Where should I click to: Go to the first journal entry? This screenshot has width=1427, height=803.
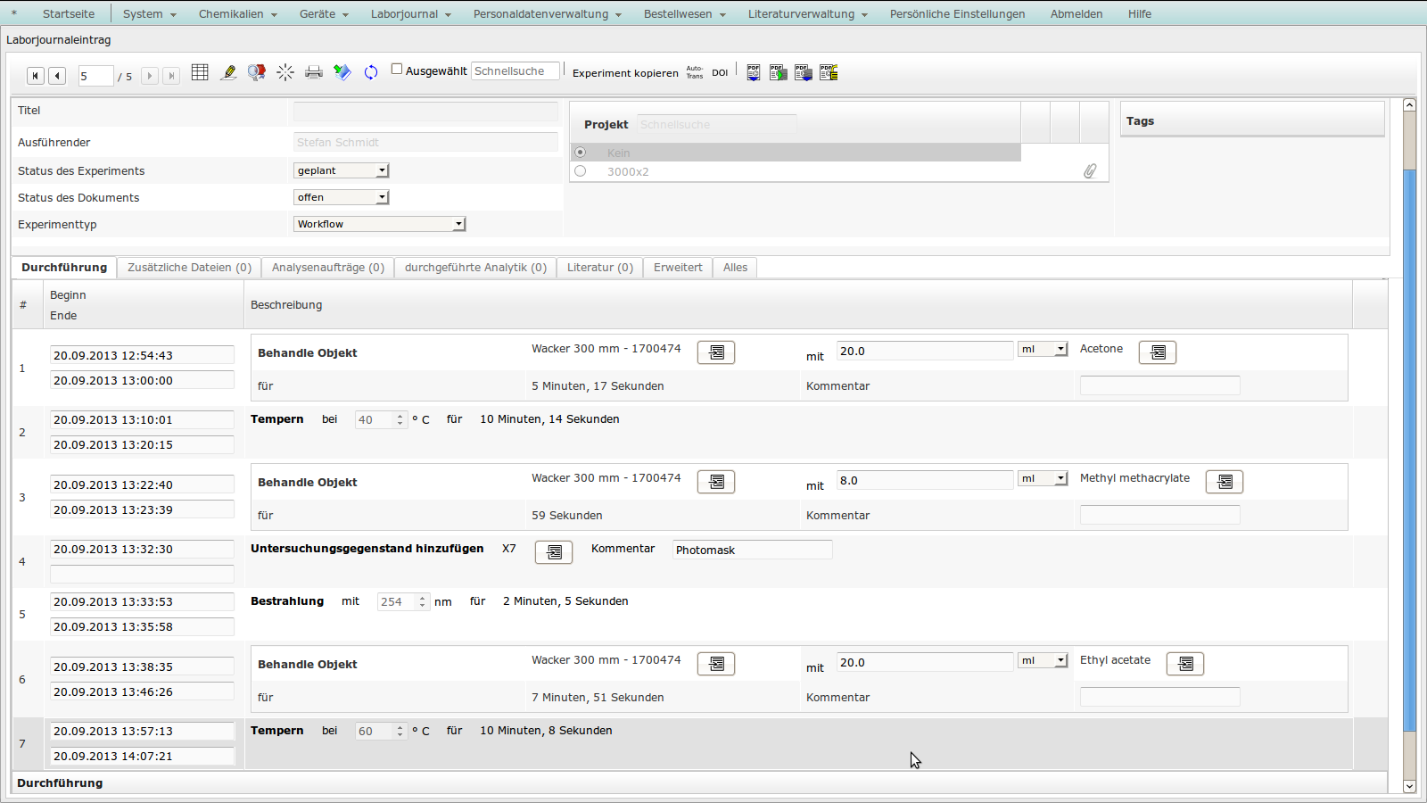click(36, 76)
